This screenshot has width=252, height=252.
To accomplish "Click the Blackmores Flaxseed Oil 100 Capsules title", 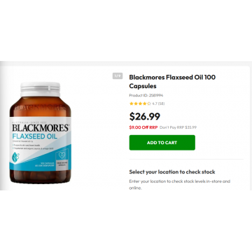I will coord(172,82).
